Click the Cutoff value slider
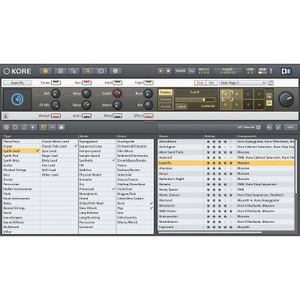300x300 pixels. (x=195, y=100)
